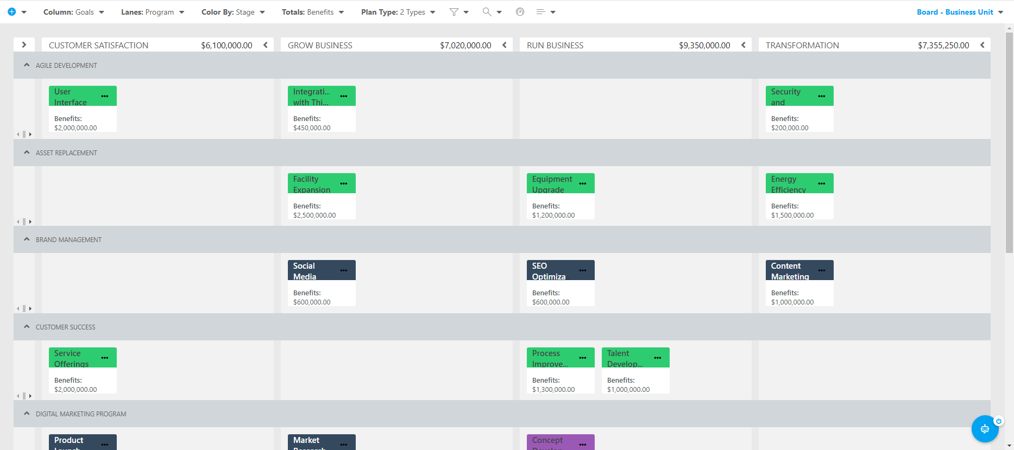The image size is (1014, 450).
Task: Open options menu on Content Marketing card
Action: 822,271
